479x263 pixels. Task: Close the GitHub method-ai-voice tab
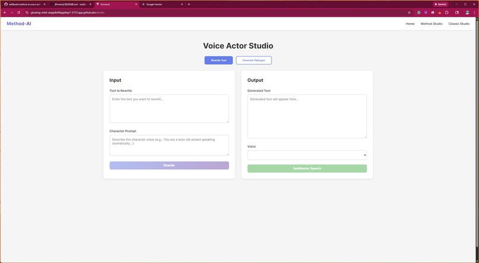click(x=45, y=4)
